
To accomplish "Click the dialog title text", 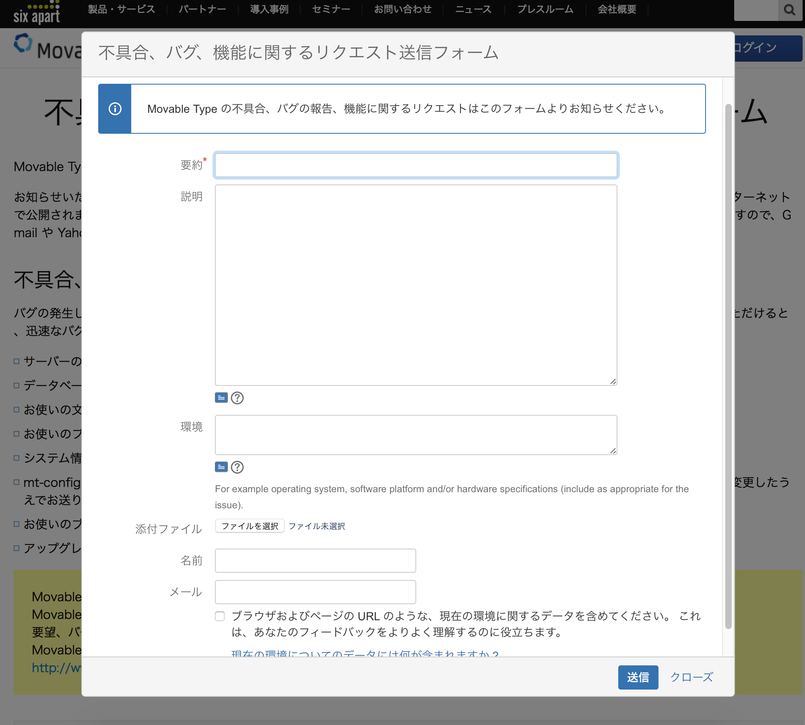I will click(x=299, y=53).
